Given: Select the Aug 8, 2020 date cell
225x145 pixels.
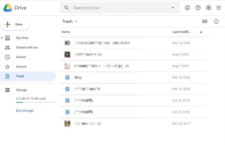Looking at the screenshot, I should click(x=180, y=54).
